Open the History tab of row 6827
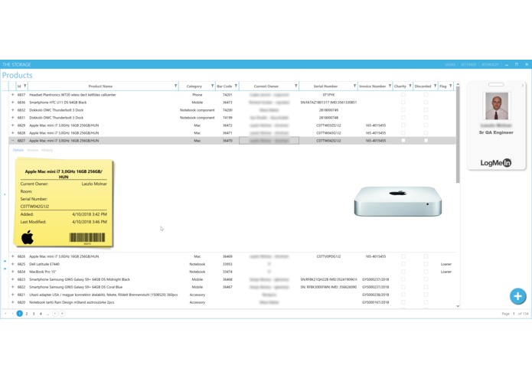The height and width of the screenshot is (378, 532). click(x=47, y=150)
